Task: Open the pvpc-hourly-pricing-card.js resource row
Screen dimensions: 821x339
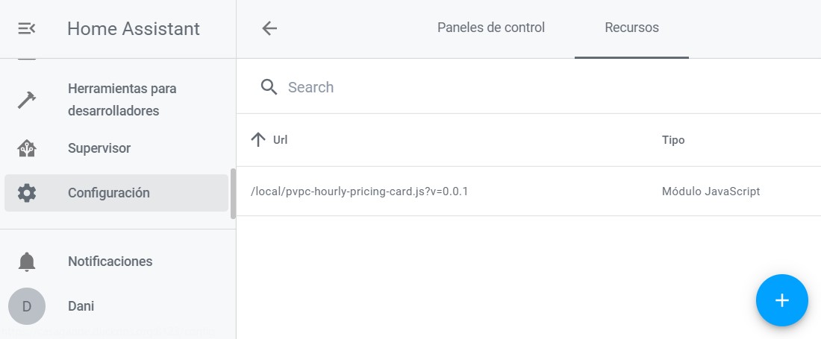Action: click(x=529, y=191)
